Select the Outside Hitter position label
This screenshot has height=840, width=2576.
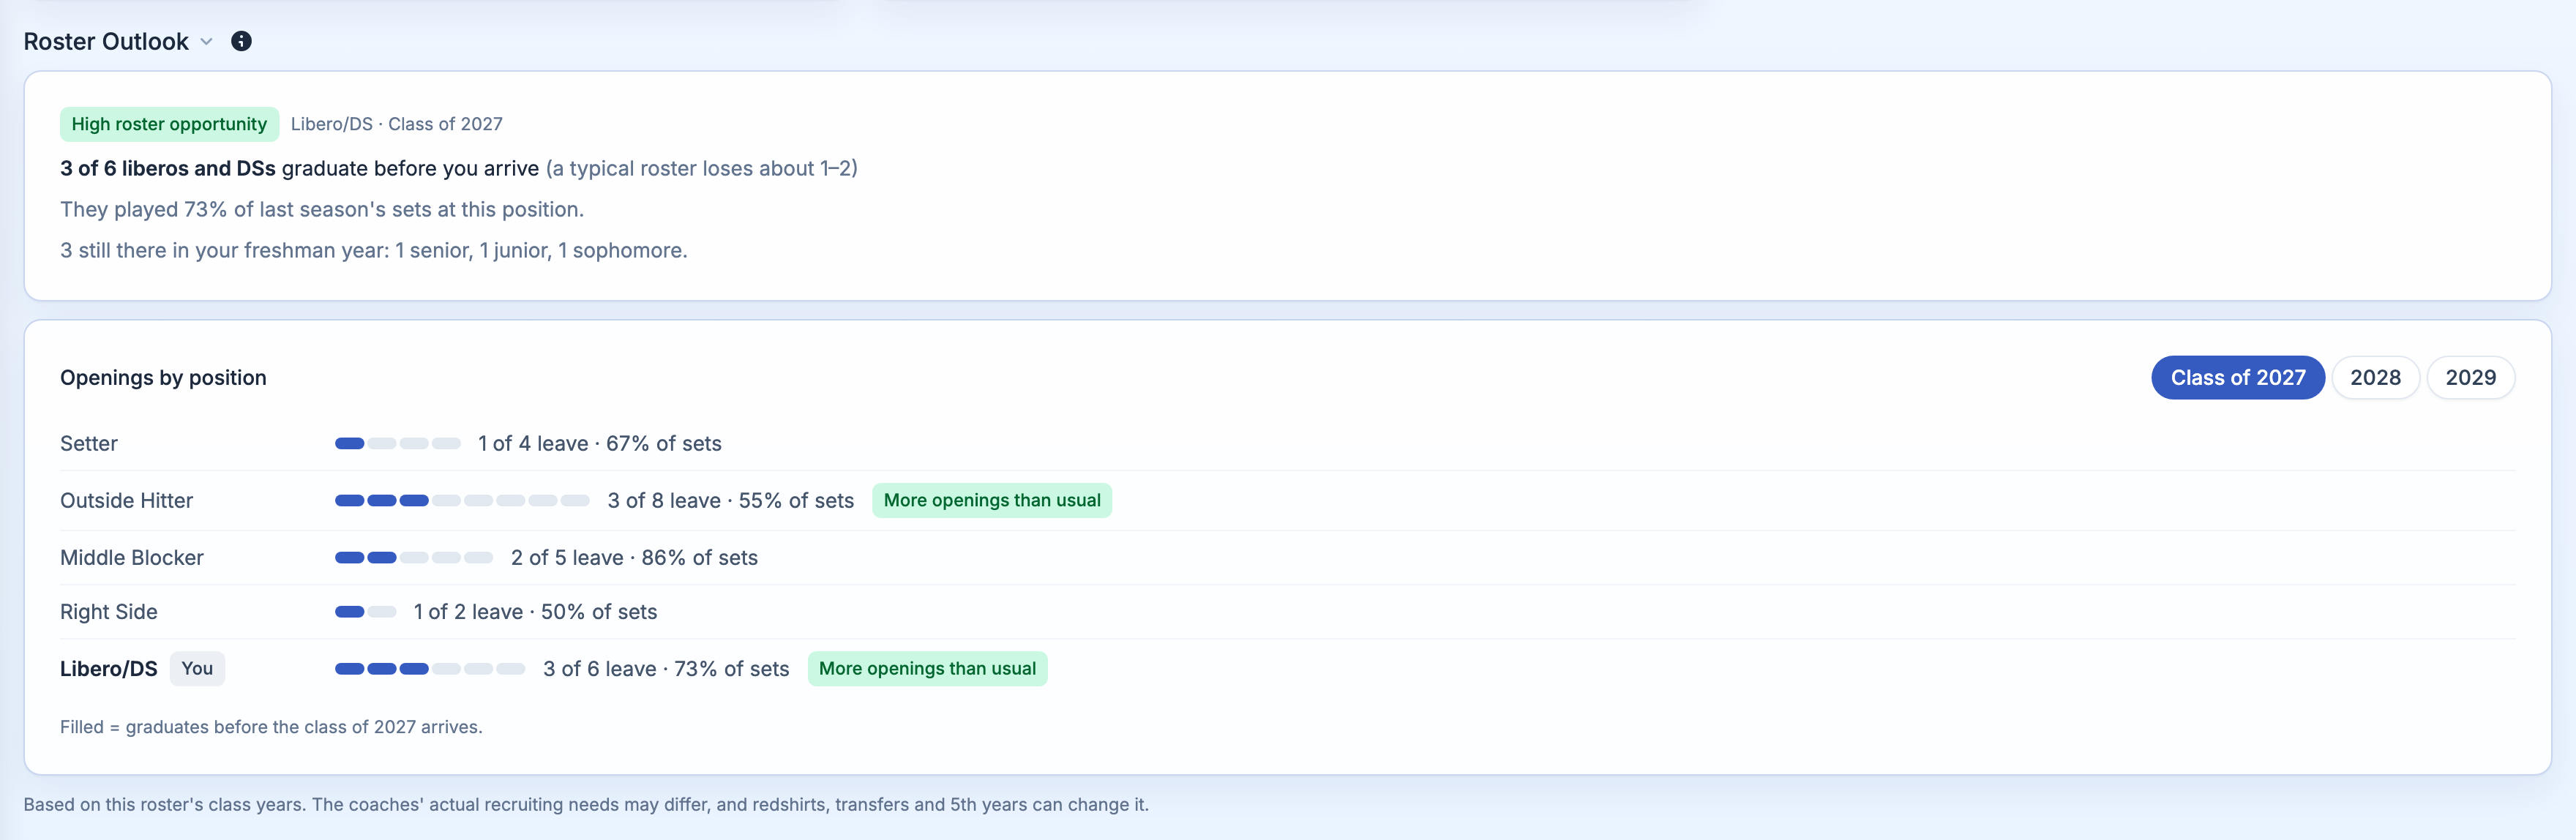coord(127,500)
